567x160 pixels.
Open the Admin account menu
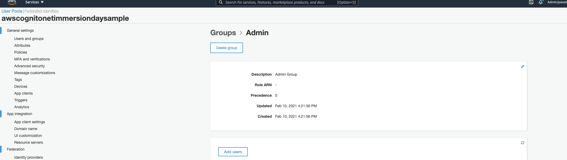[557, 2]
